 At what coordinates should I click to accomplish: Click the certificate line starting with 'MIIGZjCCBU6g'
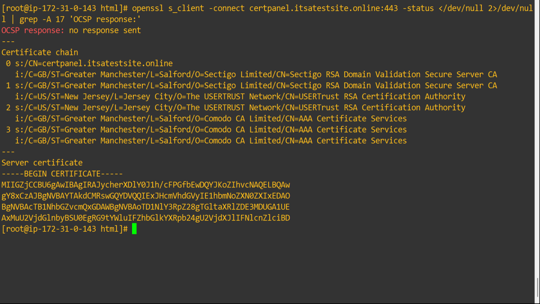point(146,185)
